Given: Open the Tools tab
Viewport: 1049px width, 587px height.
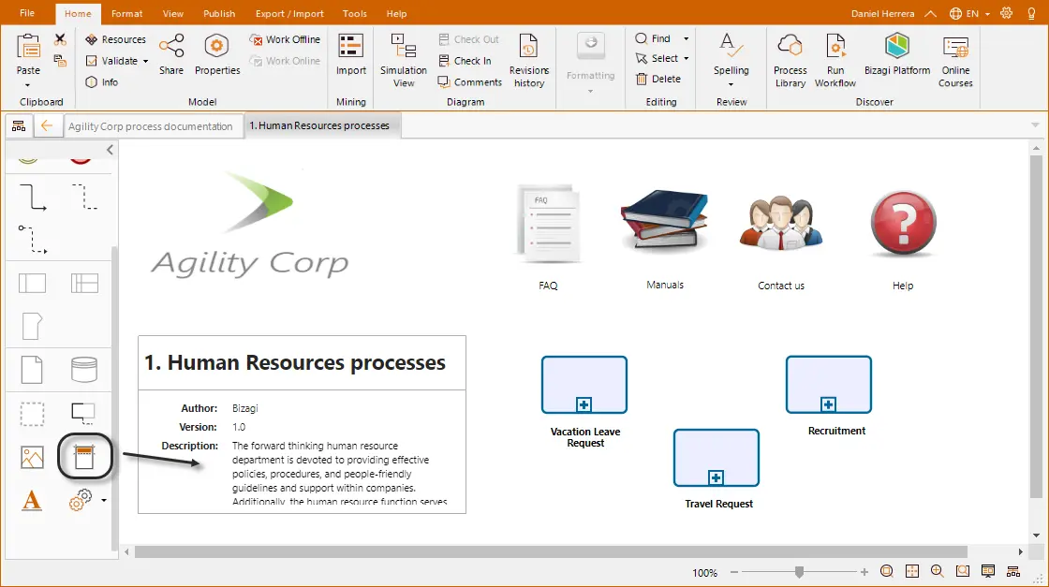Looking at the screenshot, I should click(x=355, y=13).
